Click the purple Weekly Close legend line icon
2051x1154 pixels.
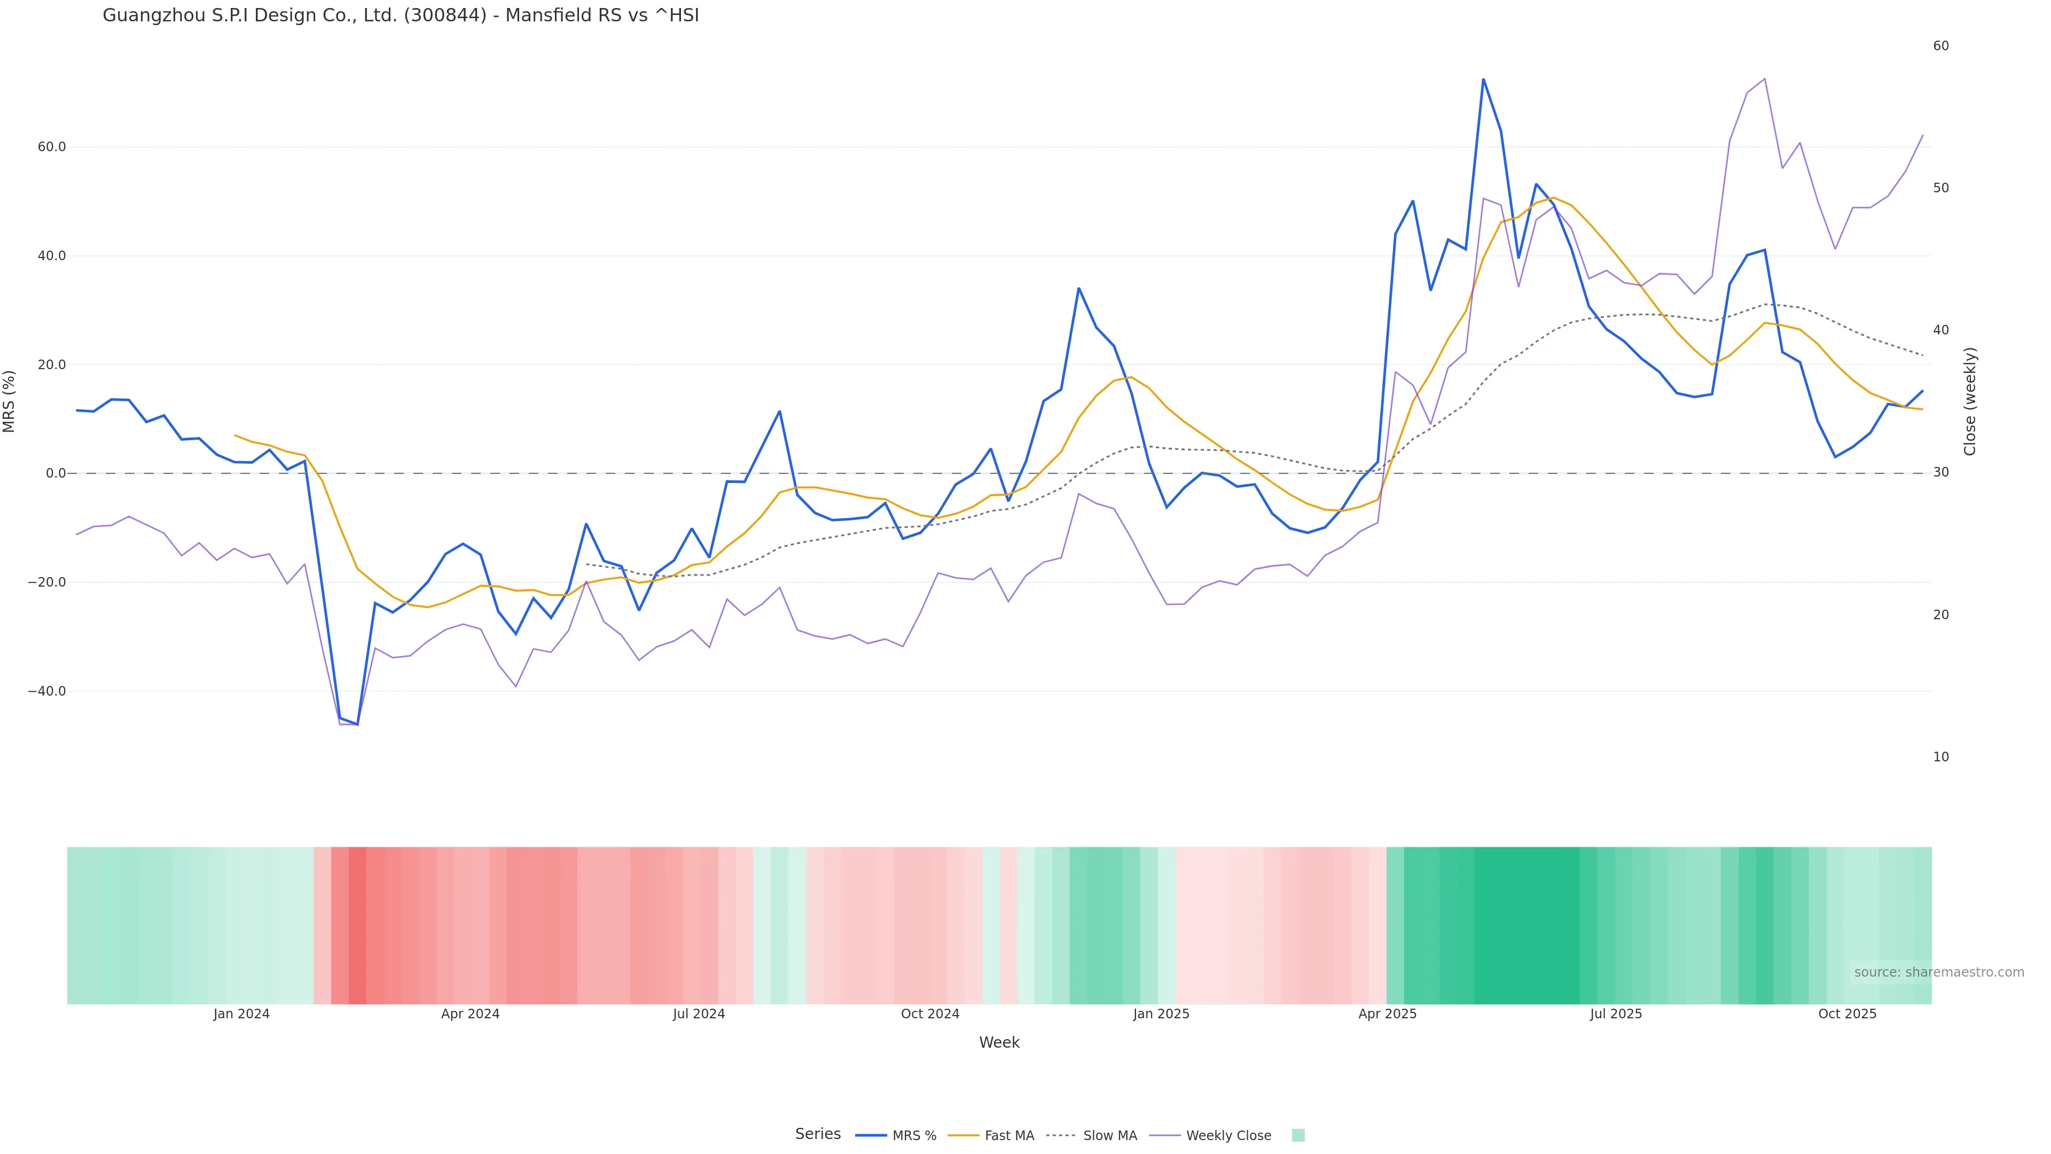[x=1165, y=1136]
